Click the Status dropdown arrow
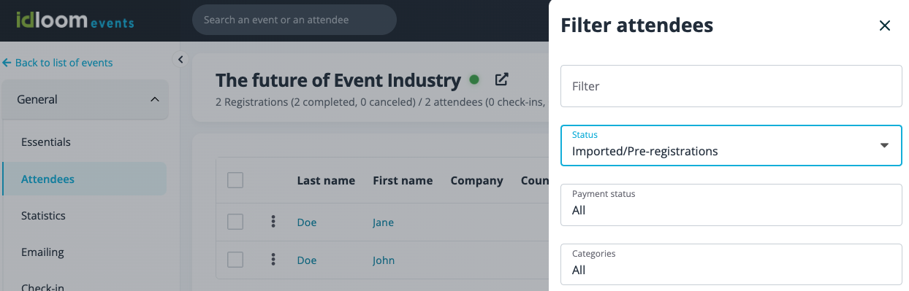Screen dimensions: 909x291 click(x=884, y=145)
